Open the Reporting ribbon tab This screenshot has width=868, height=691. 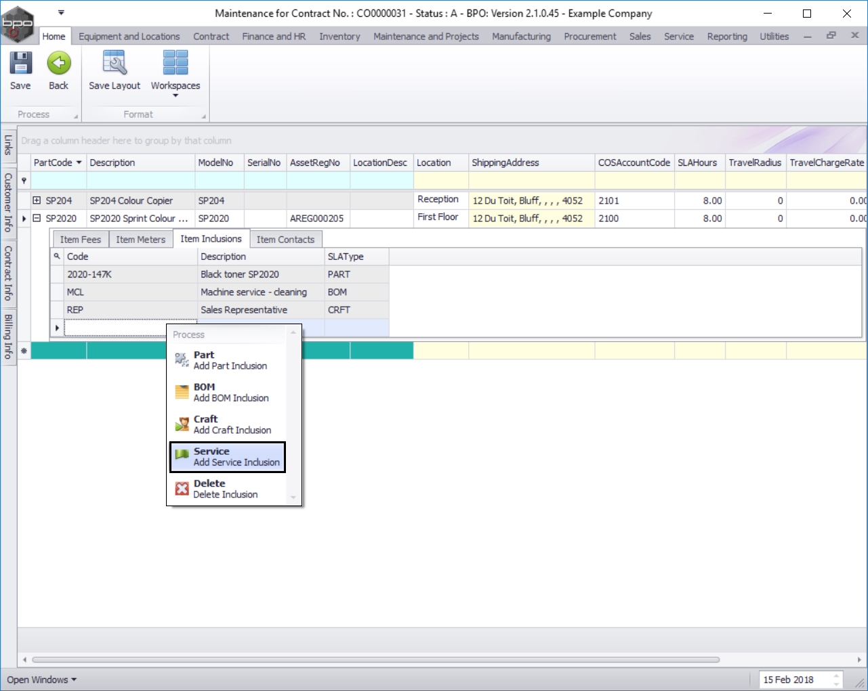(727, 37)
